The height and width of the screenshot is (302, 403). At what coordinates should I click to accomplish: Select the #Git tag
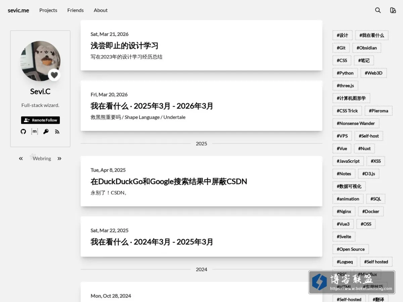click(341, 48)
